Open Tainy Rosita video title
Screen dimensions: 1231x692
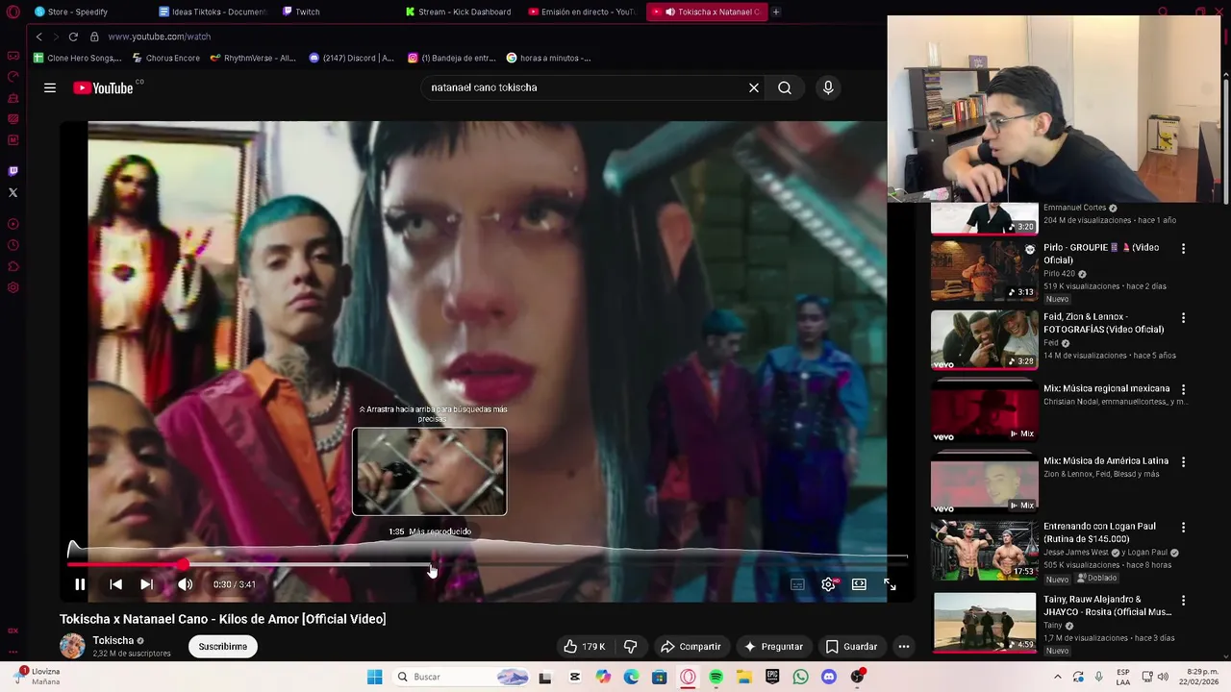point(1107,605)
